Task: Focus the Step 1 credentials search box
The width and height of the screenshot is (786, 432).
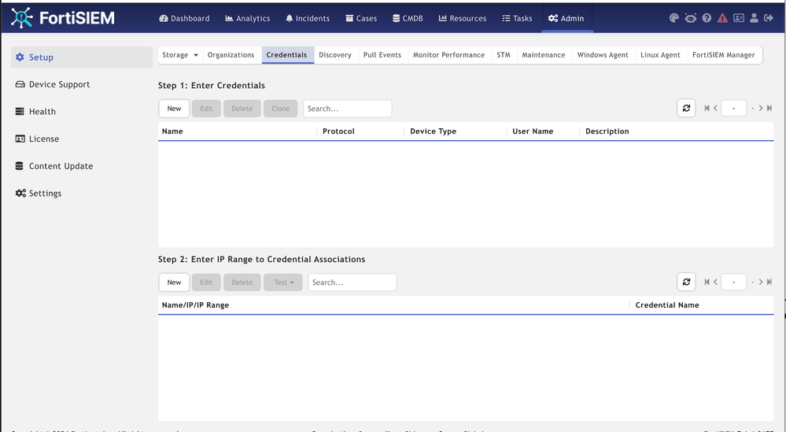Action: pyautogui.click(x=348, y=109)
